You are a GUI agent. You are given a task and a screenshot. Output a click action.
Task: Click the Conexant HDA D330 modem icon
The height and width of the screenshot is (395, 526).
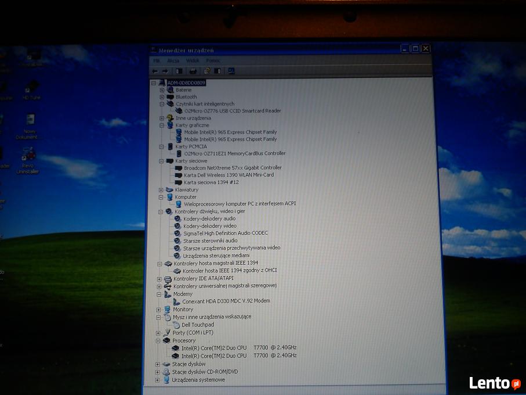(176, 301)
